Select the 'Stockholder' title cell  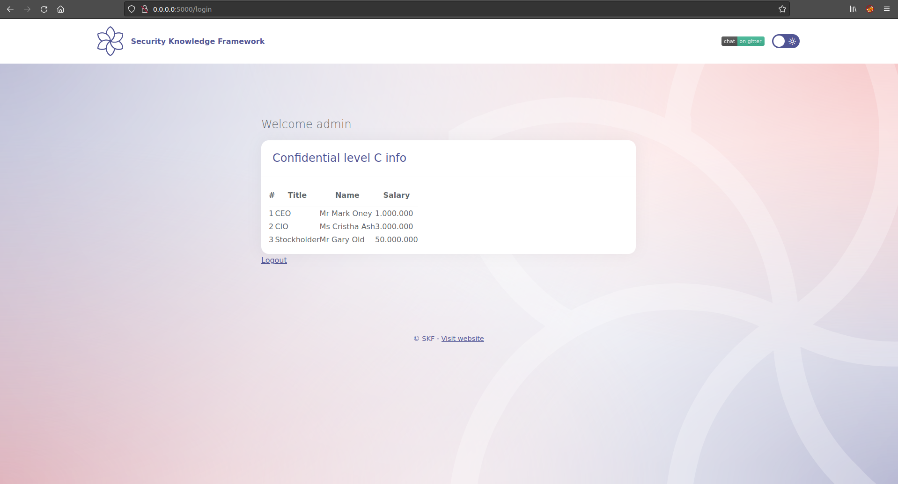(x=297, y=239)
